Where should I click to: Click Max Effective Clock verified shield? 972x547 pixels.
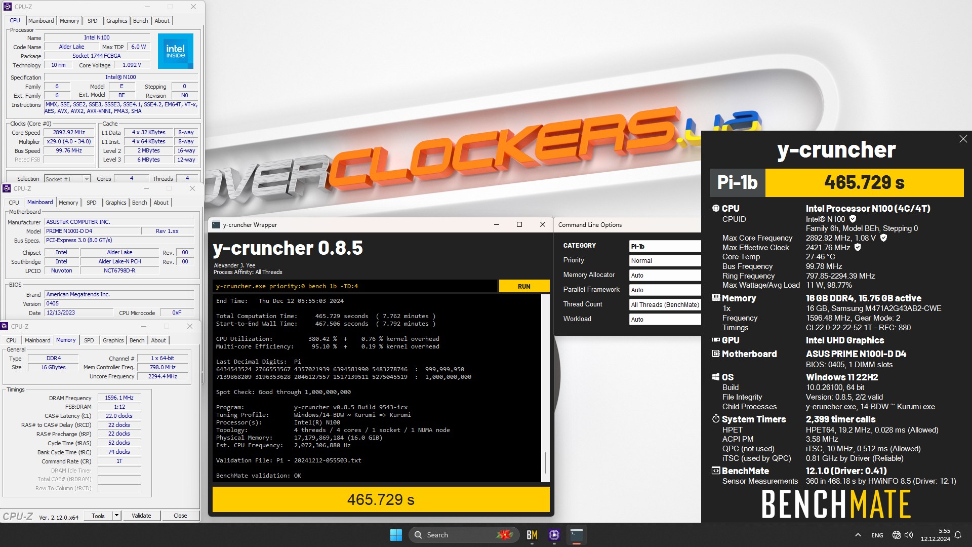pos(858,247)
